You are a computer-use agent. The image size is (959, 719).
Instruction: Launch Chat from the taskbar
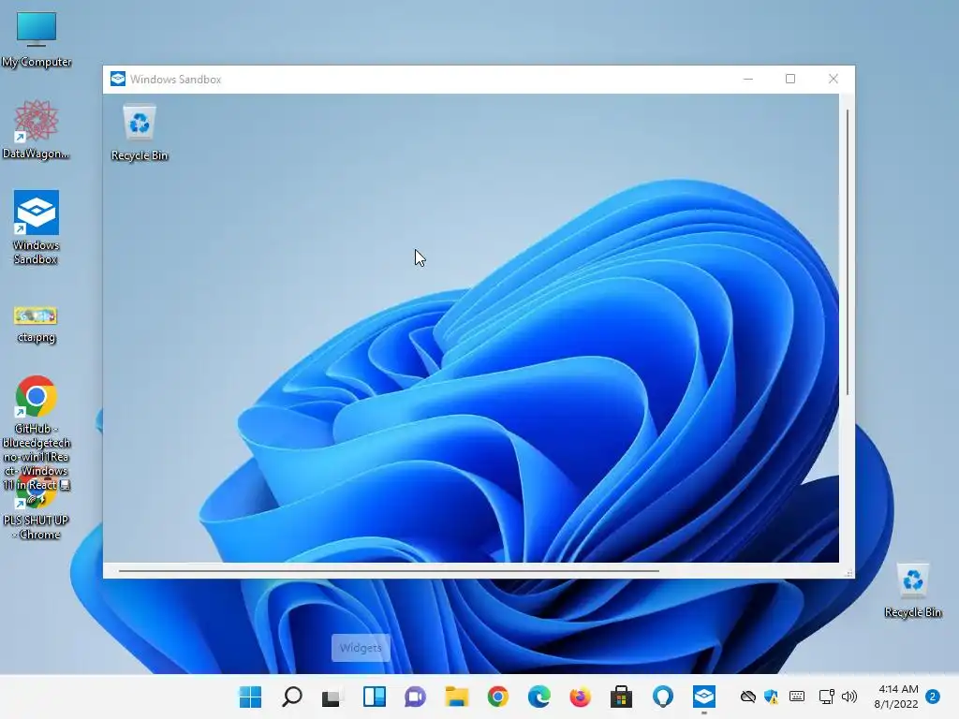[x=415, y=697]
